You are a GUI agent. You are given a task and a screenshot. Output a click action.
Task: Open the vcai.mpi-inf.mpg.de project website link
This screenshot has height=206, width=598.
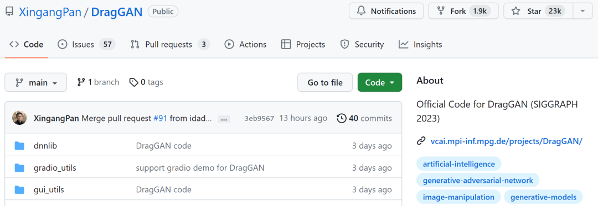click(506, 141)
